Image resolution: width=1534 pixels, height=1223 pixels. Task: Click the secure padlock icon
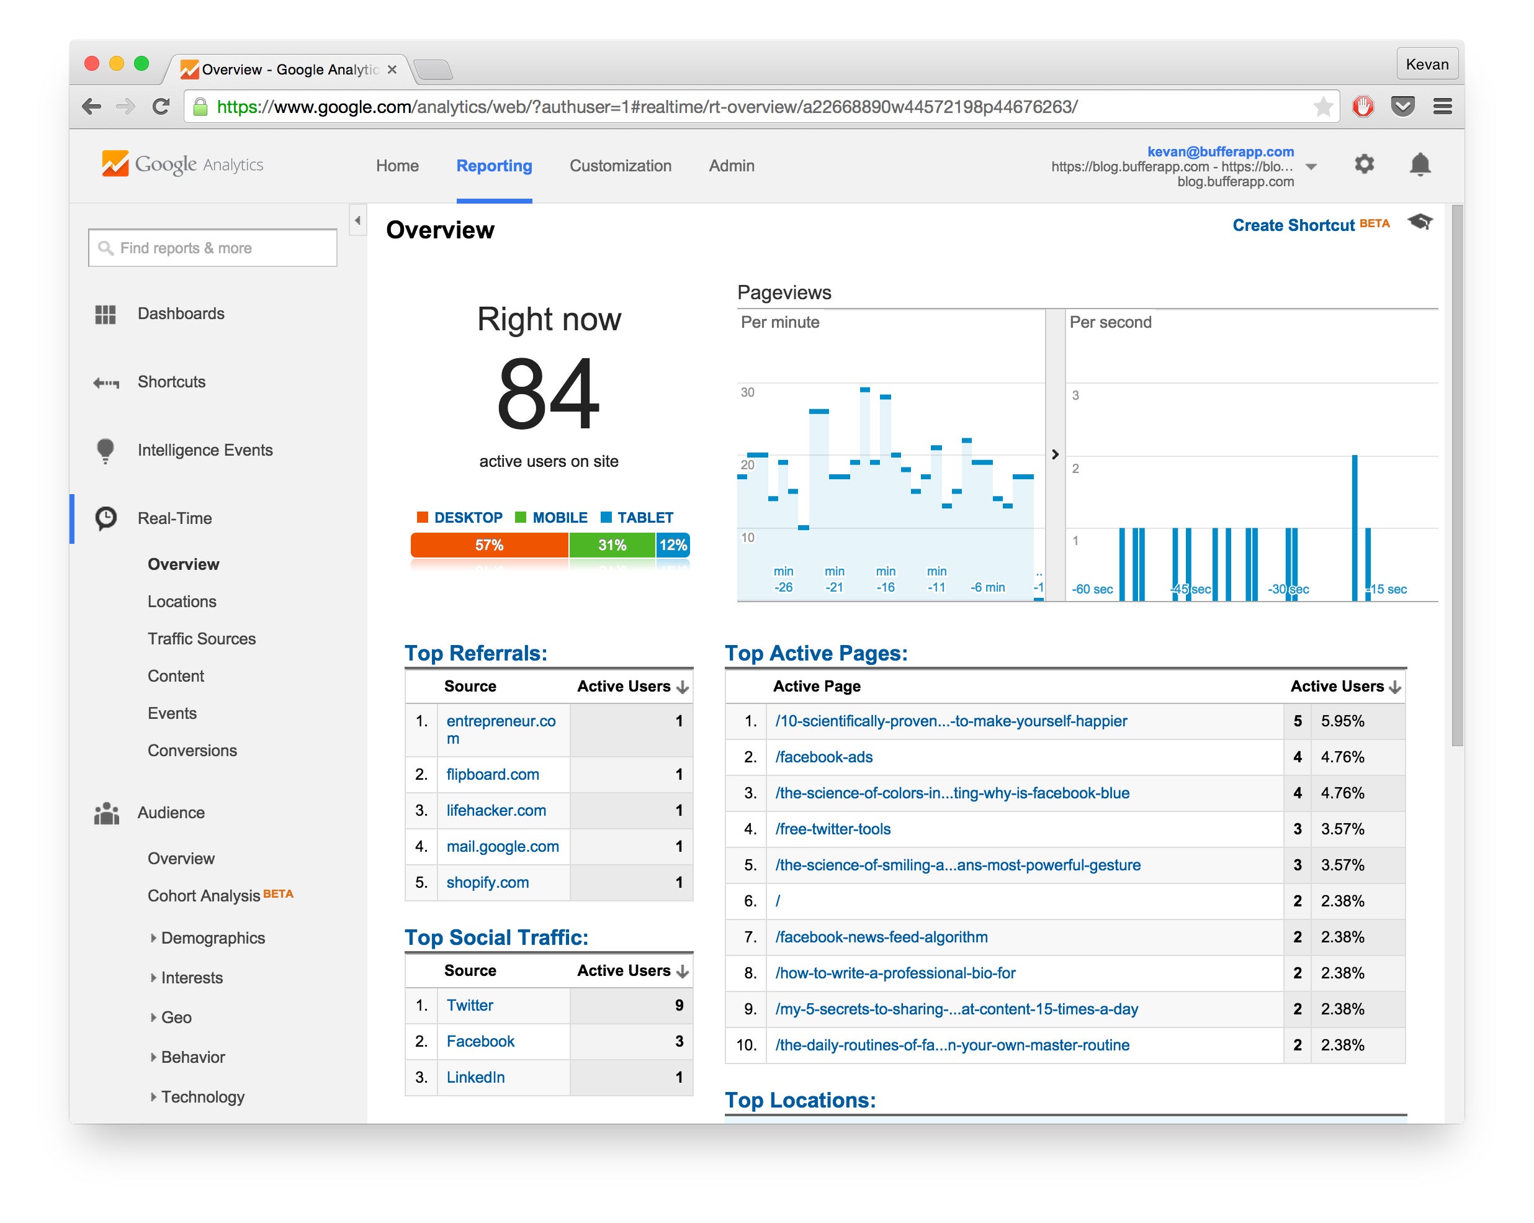200,107
